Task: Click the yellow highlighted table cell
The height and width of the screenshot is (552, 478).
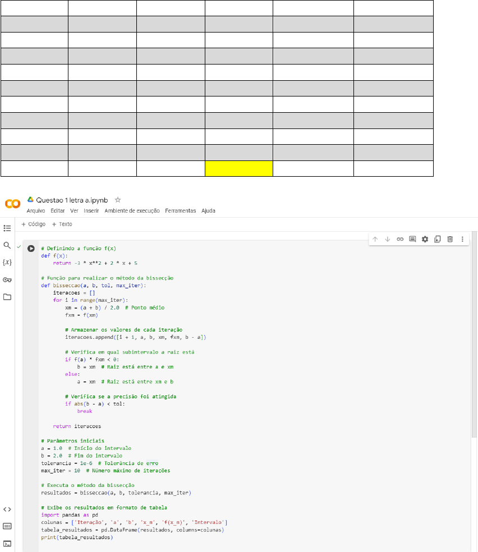Action: click(x=238, y=169)
